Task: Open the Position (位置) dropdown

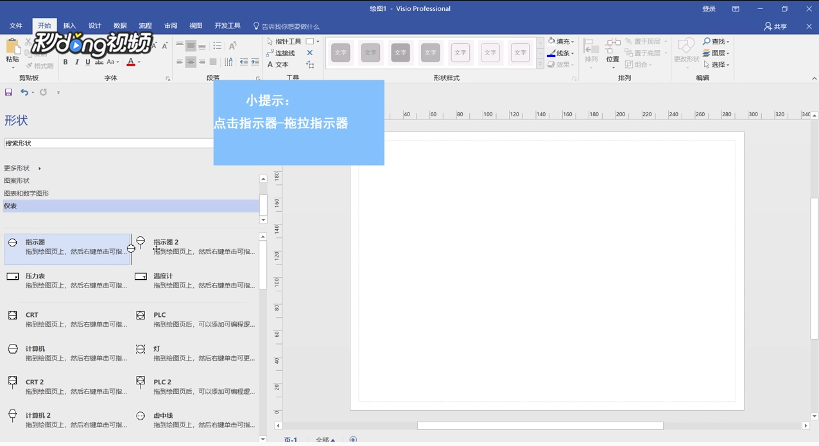Action: click(x=613, y=54)
